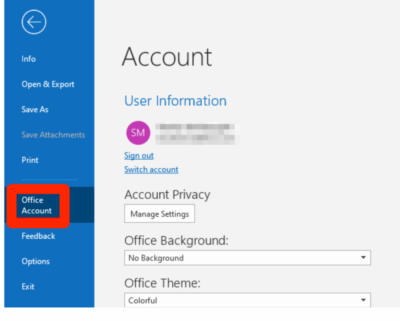The width and height of the screenshot is (400, 321).
Task: Open the Print page
Action: click(x=30, y=160)
